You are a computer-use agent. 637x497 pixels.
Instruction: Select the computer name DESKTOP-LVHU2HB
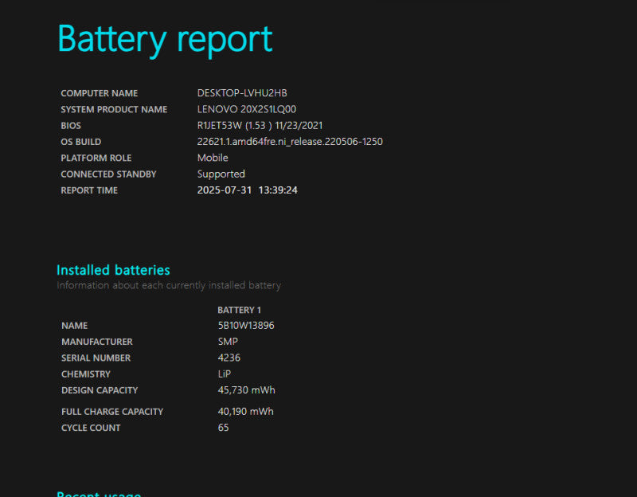(242, 93)
